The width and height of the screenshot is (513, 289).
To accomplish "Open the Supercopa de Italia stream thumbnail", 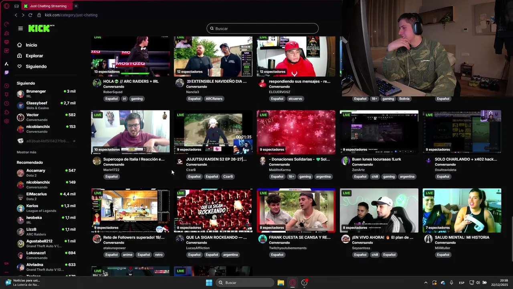I will tap(130, 132).
